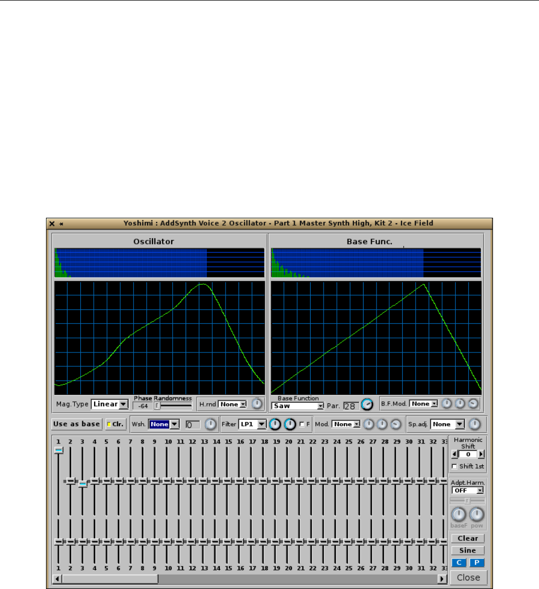Click the Use as base button
The image size is (539, 589).
pyautogui.click(x=76, y=424)
